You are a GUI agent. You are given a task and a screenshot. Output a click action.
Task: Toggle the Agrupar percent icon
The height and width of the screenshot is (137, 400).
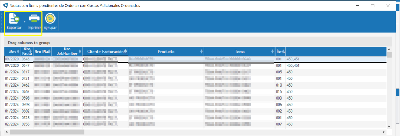(50, 19)
